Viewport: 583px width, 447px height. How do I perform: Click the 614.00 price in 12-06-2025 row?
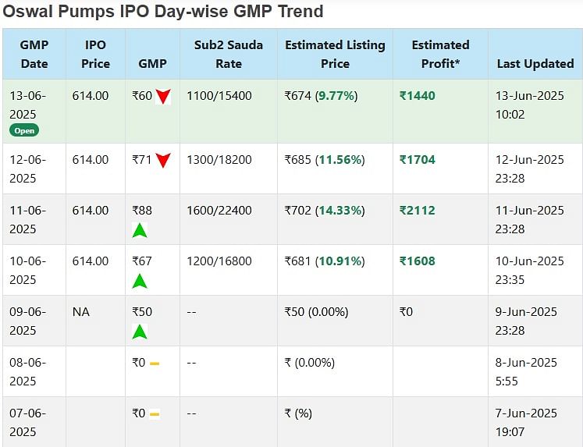91,160
